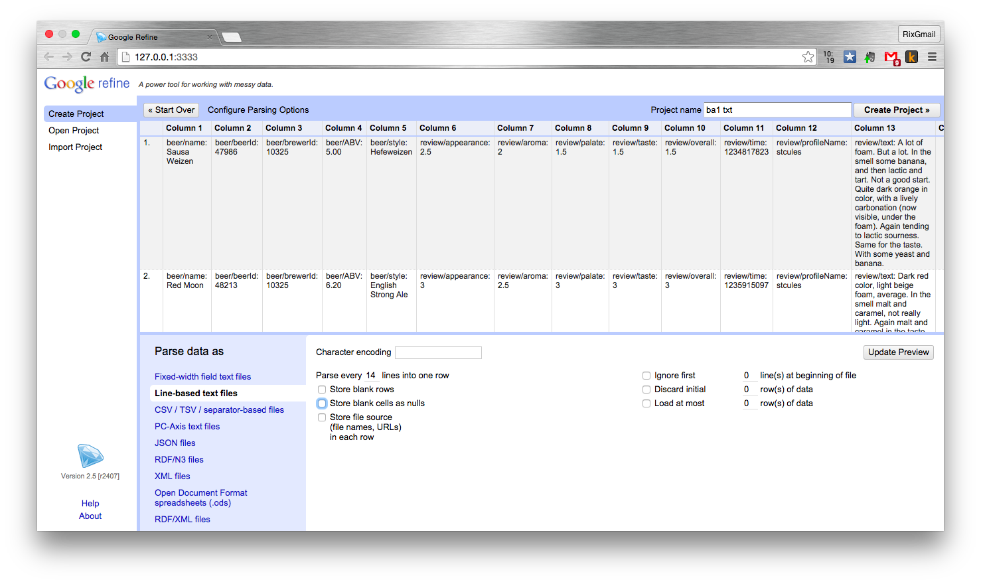Check the Discard initial rows option
This screenshot has width=981, height=584.
pyautogui.click(x=646, y=390)
